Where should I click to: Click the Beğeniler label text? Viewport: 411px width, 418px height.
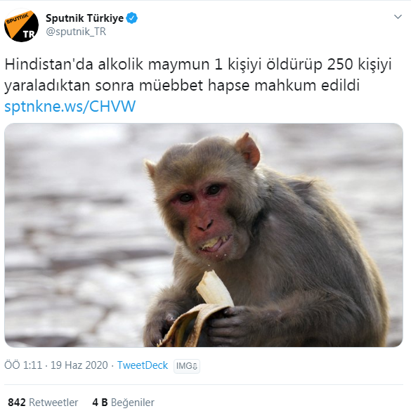coord(133,403)
